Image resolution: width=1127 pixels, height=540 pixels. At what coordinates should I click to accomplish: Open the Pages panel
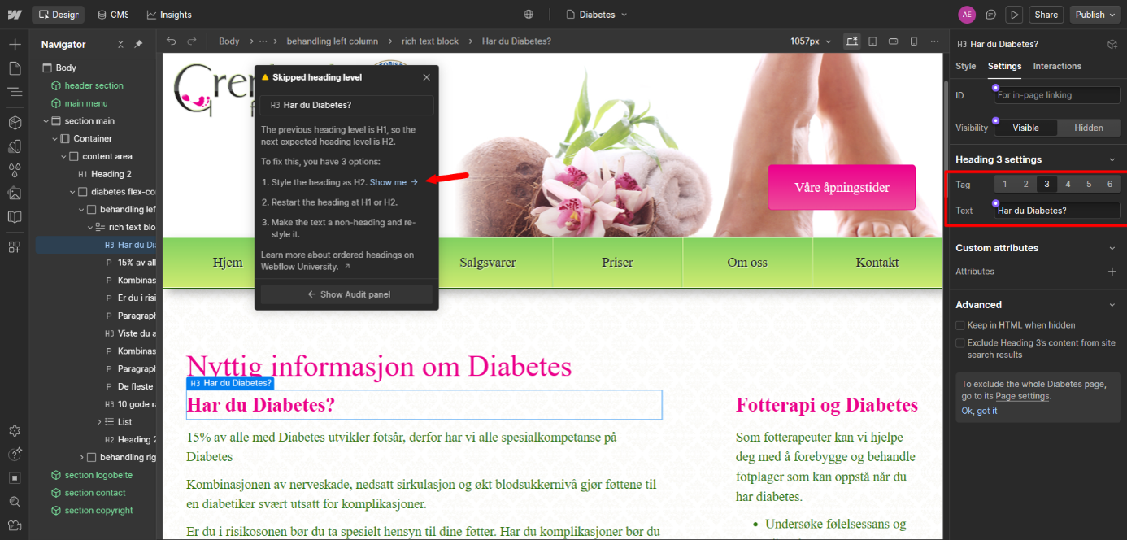click(x=15, y=68)
